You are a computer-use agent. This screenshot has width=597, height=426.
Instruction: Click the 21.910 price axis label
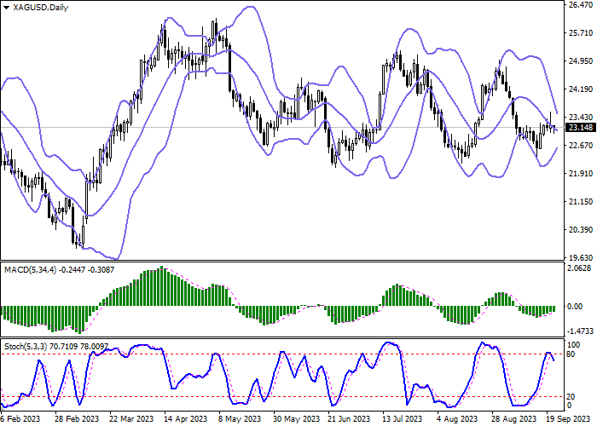click(580, 174)
